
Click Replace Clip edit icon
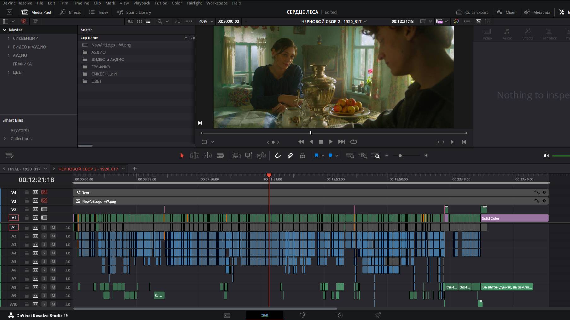pos(261,156)
